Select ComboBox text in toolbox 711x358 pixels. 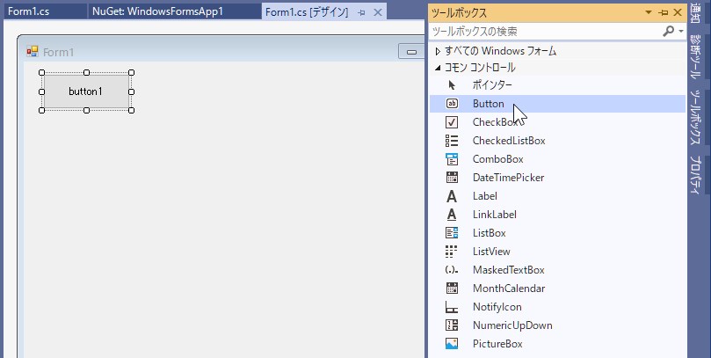(x=498, y=159)
